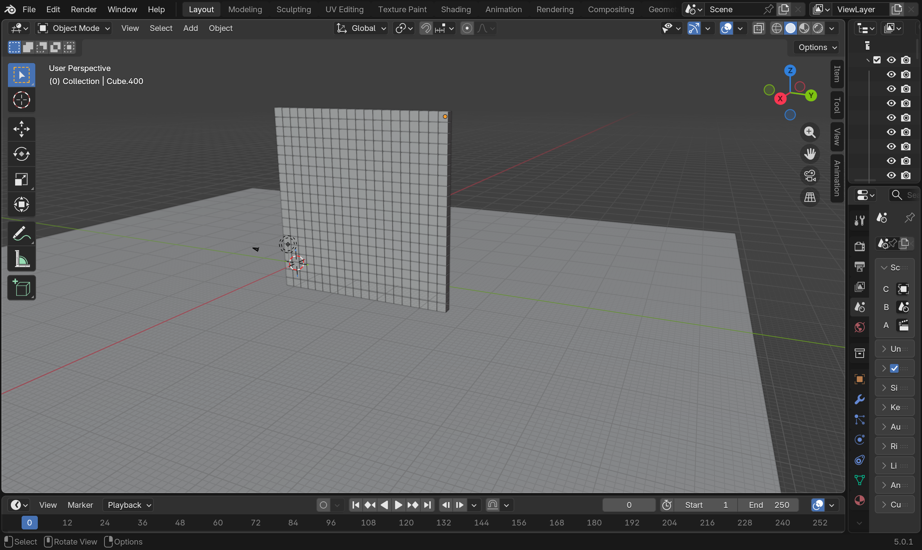
Task: Toggle X-ray display mode
Action: tap(758, 28)
